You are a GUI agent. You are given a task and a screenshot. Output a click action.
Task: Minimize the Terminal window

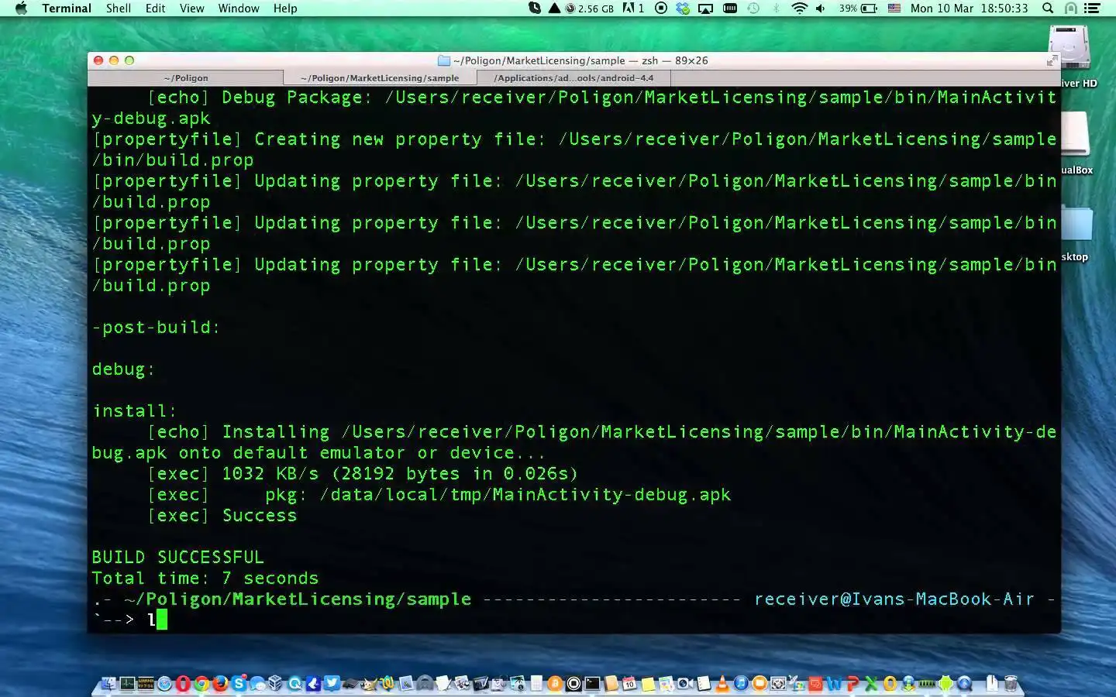click(114, 60)
